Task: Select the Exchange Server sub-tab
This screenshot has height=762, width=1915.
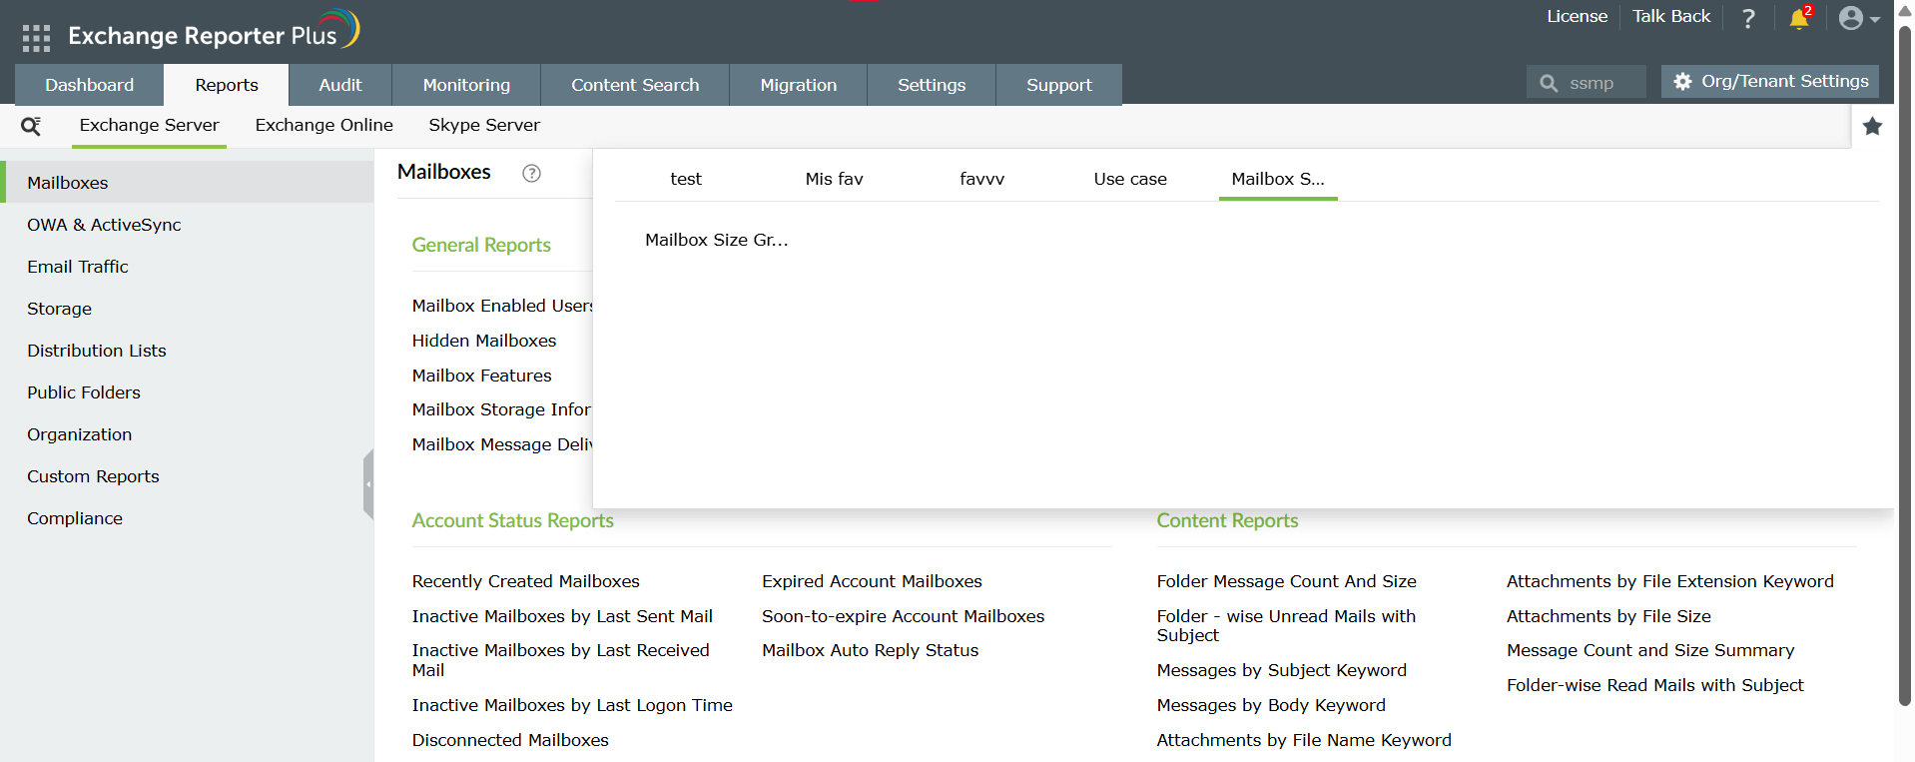Action: (149, 125)
